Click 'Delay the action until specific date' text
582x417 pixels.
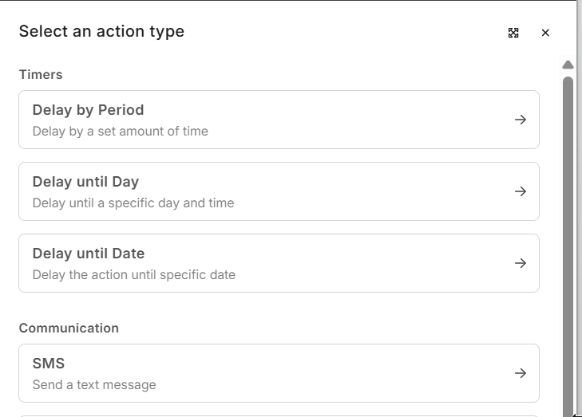(x=134, y=274)
